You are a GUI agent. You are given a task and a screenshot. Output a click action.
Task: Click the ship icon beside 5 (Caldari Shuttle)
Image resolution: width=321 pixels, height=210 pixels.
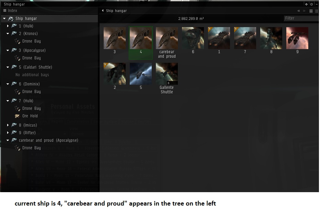pos(14,67)
